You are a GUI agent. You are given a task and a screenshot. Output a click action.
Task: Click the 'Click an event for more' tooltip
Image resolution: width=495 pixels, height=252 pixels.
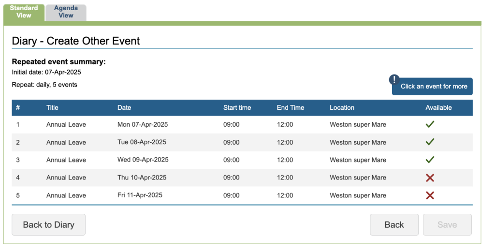pos(434,87)
